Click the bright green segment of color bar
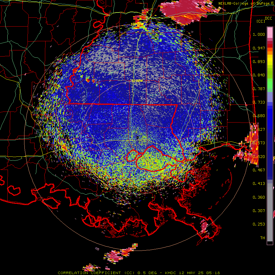The width and height of the screenshot is (275, 275). point(270,83)
